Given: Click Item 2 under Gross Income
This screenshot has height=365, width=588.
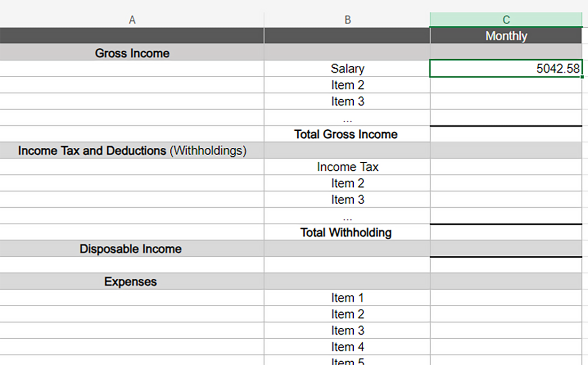Looking at the screenshot, I should coord(347,85).
